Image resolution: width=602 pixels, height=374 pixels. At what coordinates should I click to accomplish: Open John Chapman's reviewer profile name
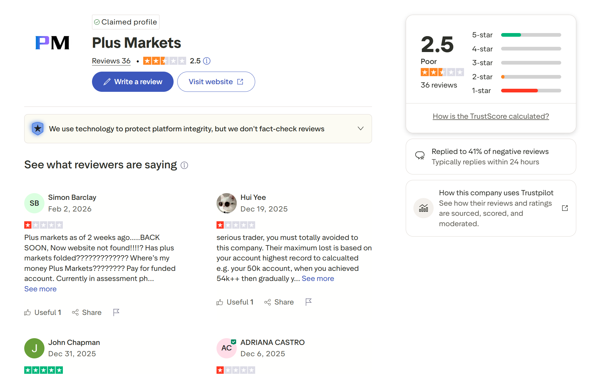pos(74,342)
